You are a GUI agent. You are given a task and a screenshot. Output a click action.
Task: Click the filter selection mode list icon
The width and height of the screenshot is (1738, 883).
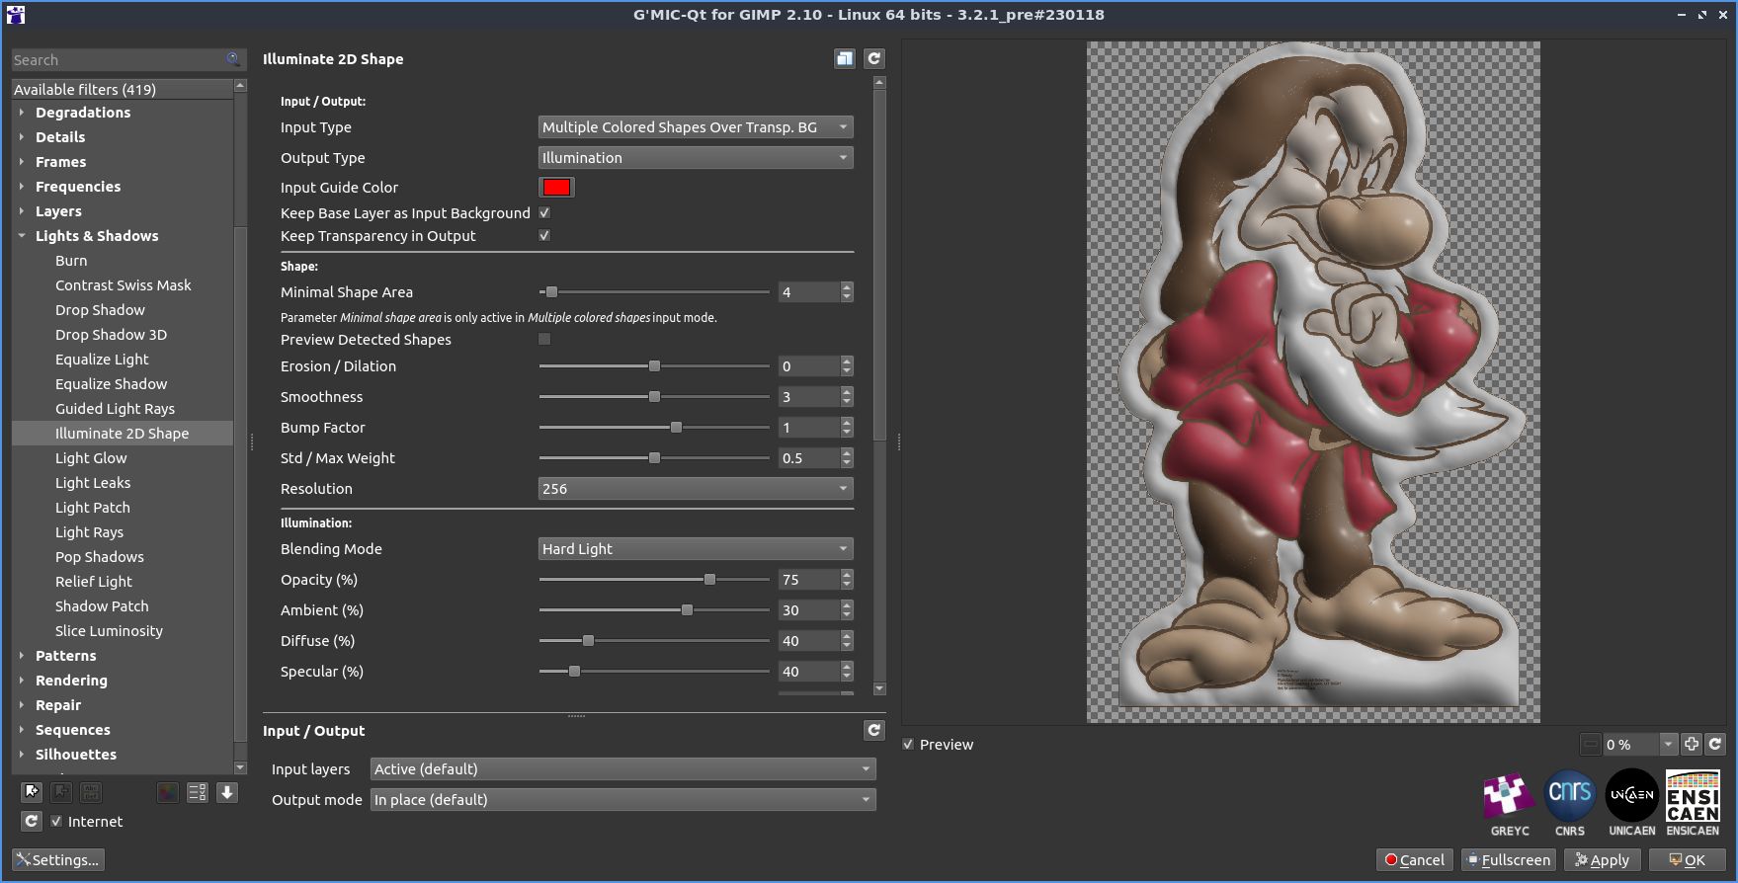(197, 792)
